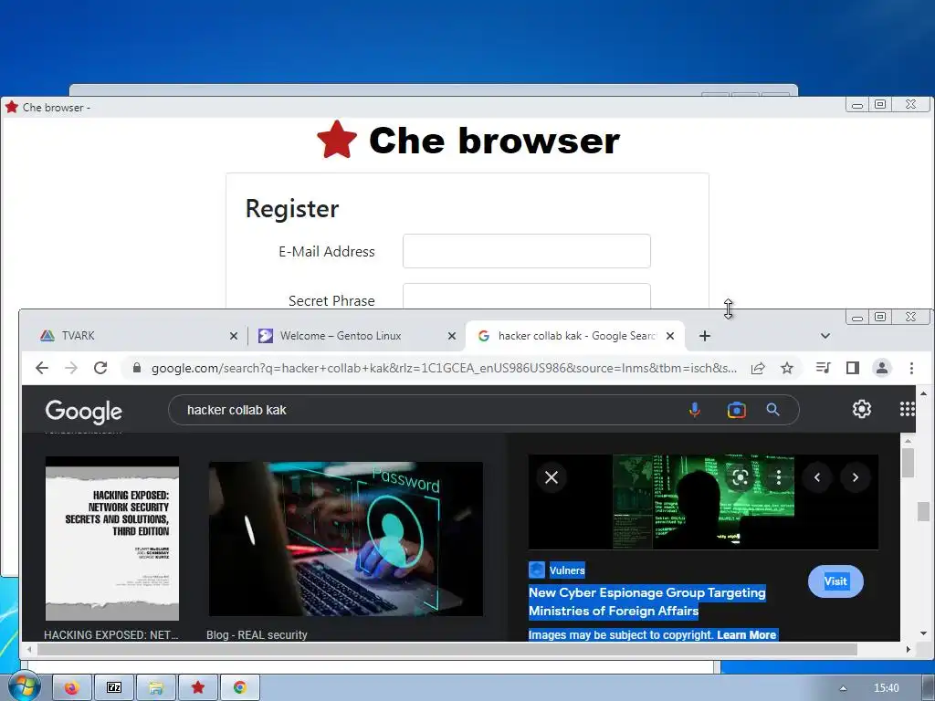
Task: Click the Google logo
Action: [x=83, y=412]
